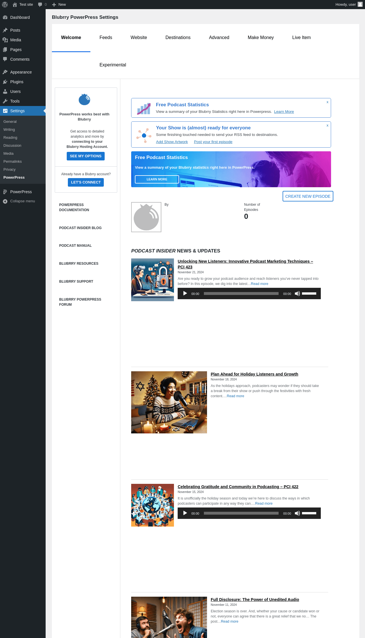Screen dimensions: 365x638
Task: Open Permalinks settings submenu
Action: [x=13, y=162]
